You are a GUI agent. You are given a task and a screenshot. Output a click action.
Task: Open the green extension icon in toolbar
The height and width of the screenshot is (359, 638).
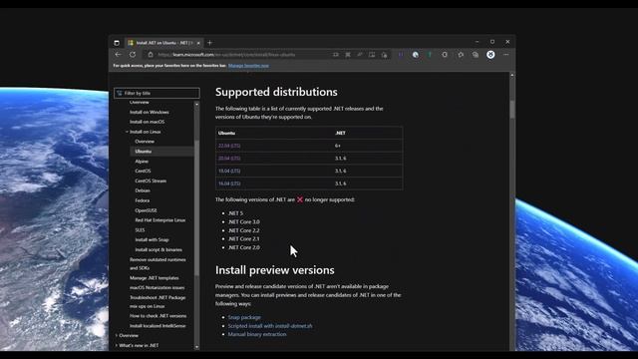tap(430, 55)
